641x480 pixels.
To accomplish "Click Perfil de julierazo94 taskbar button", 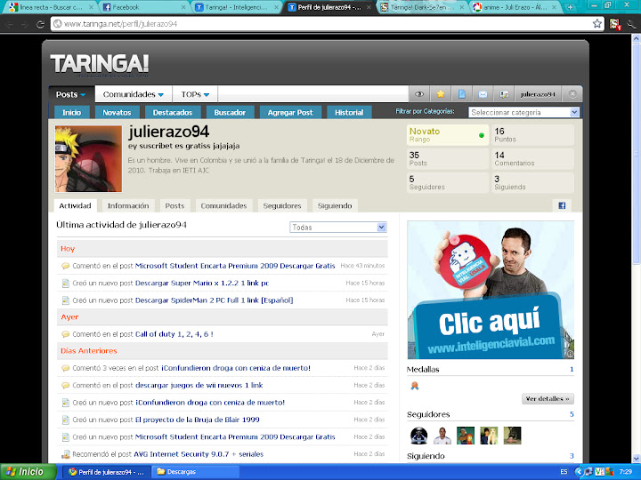I will point(106,472).
